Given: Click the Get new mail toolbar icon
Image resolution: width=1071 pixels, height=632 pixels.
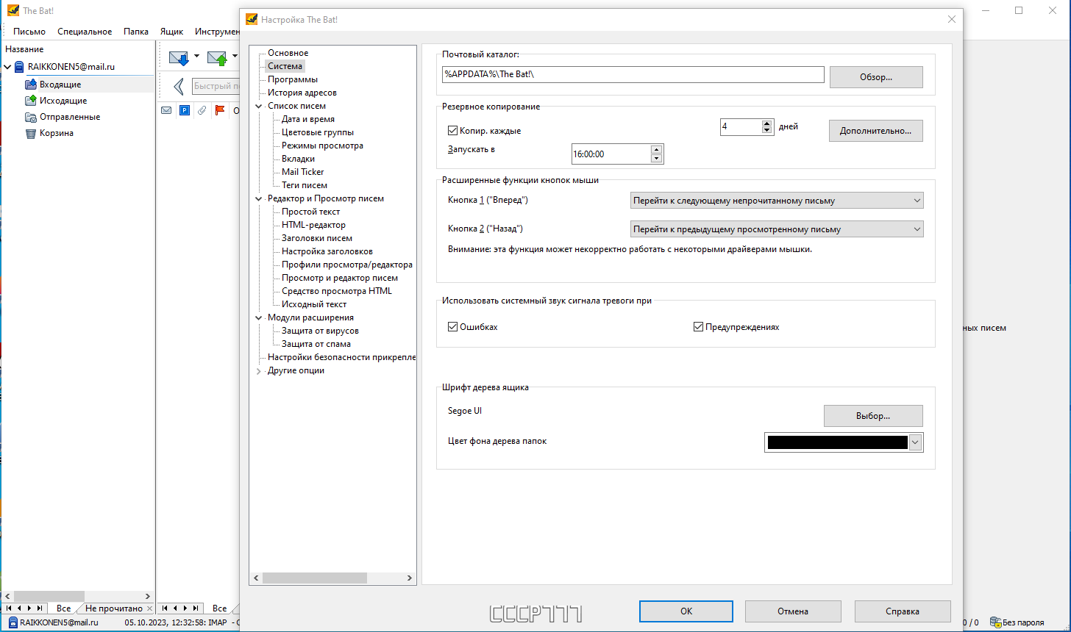Looking at the screenshot, I should pos(179,57).
